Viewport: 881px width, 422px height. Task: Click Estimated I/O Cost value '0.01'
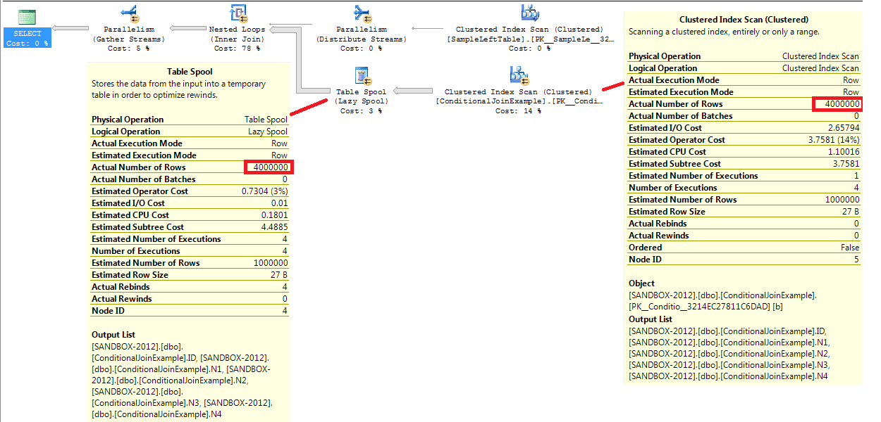click(x=279, y=203)
